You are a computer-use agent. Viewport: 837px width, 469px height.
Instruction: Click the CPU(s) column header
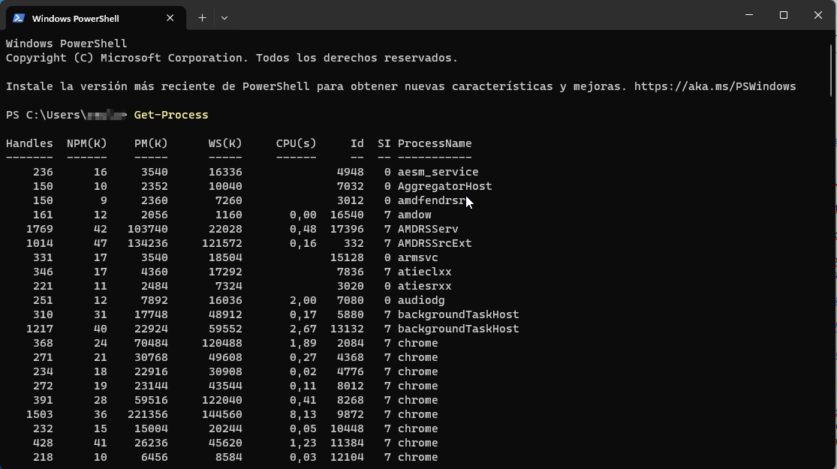296,143
